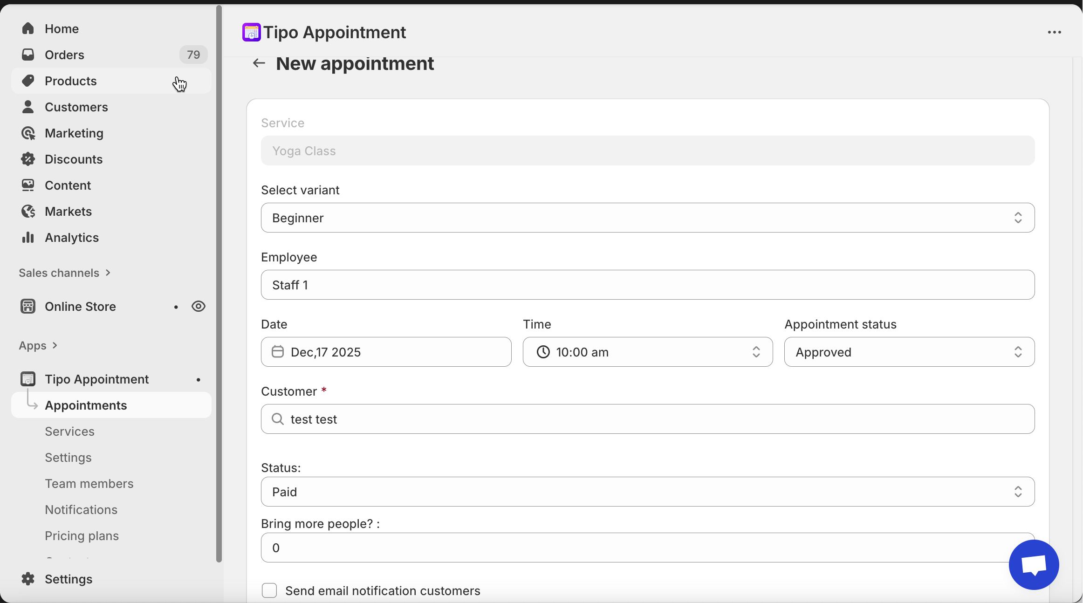Click the Settings gear at the sidebar bottom
The image size is (1083, 603).
tap(28, 579)
